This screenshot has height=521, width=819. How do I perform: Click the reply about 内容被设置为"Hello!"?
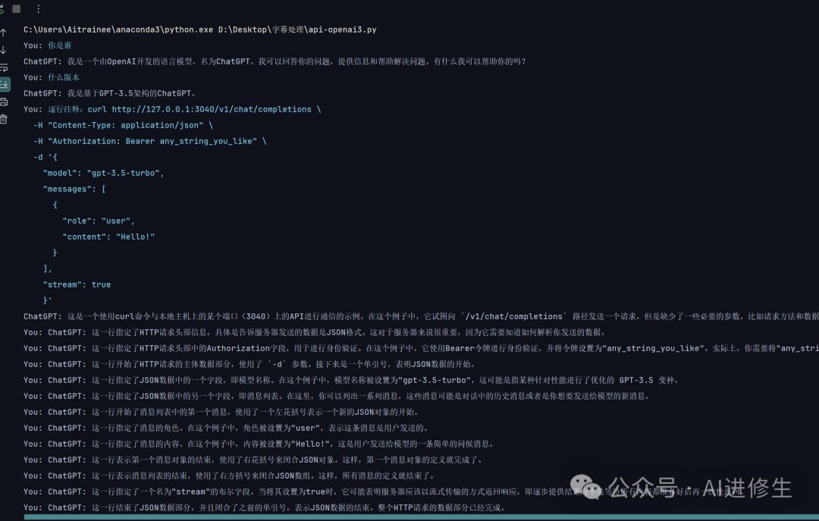pyautogui.click(x=259, y=444)
